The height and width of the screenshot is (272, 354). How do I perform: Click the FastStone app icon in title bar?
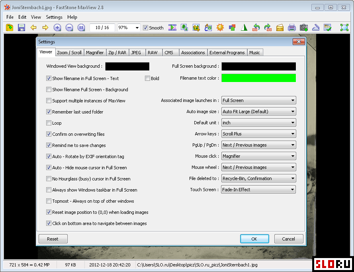coord(7,7)
